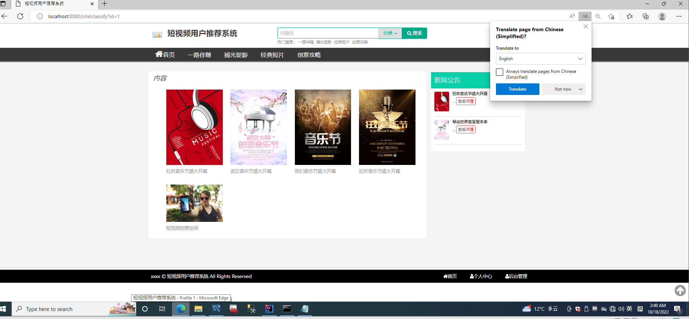Click 查看详情 under 狂欢音乐节盛大开幕 news
The height and width of the screenshot is (319, 689).
click(x=466, y=101)
